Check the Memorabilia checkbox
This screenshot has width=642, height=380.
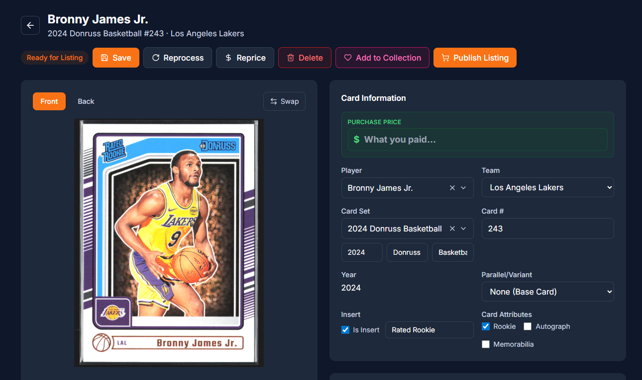tap(486, 344)
